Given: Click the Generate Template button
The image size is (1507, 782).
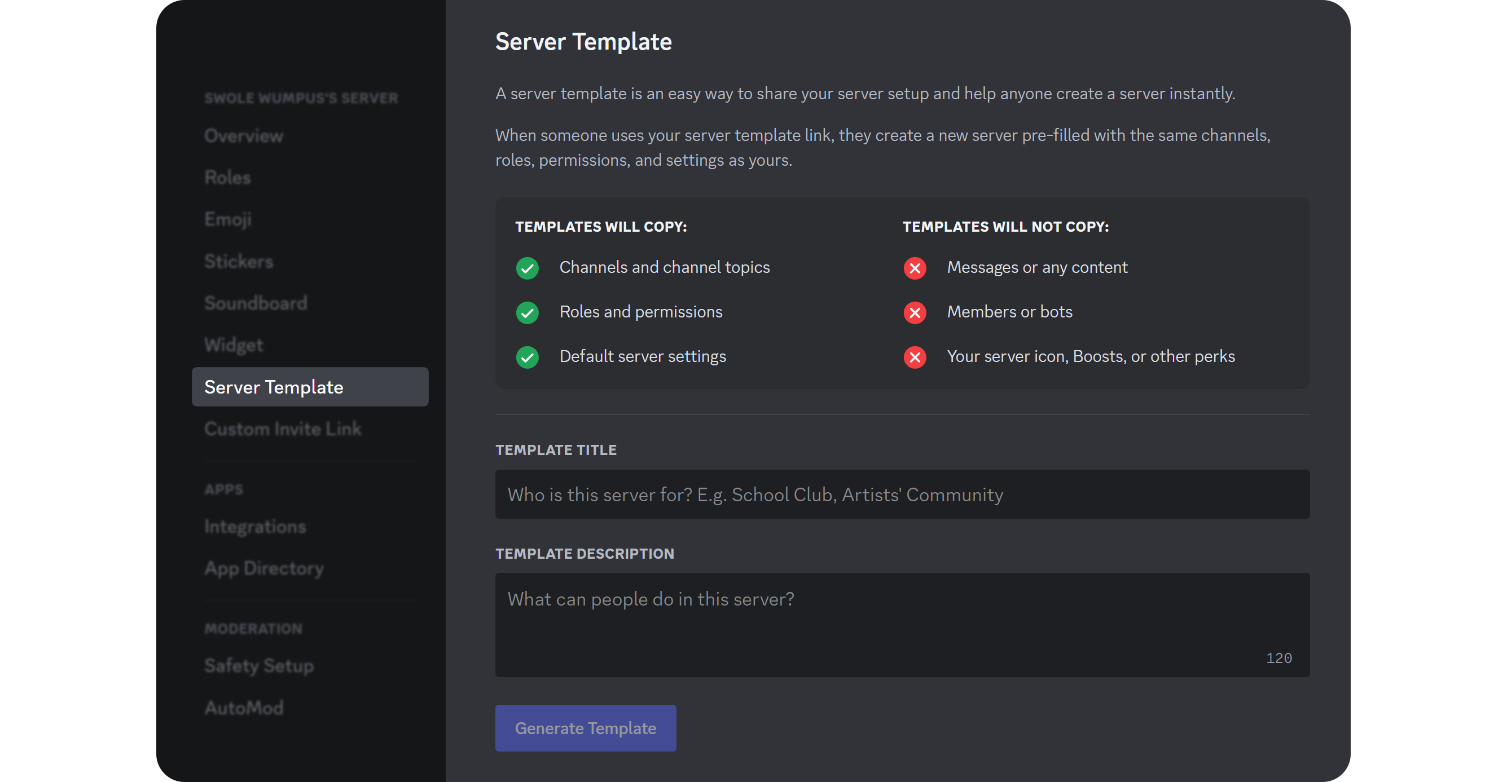Looking at the screenshot, I should click(x=585, y=728).
